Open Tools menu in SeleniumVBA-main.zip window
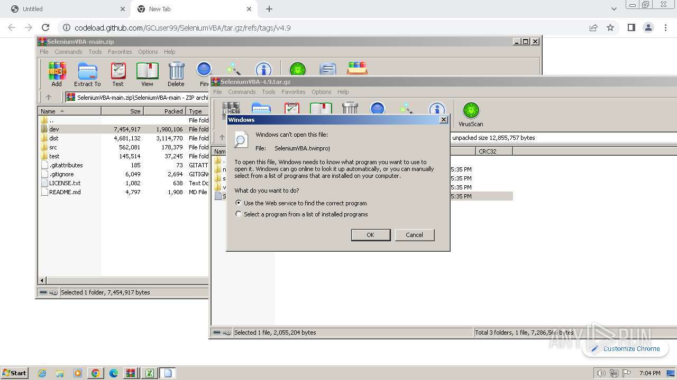 coord(95,52)
